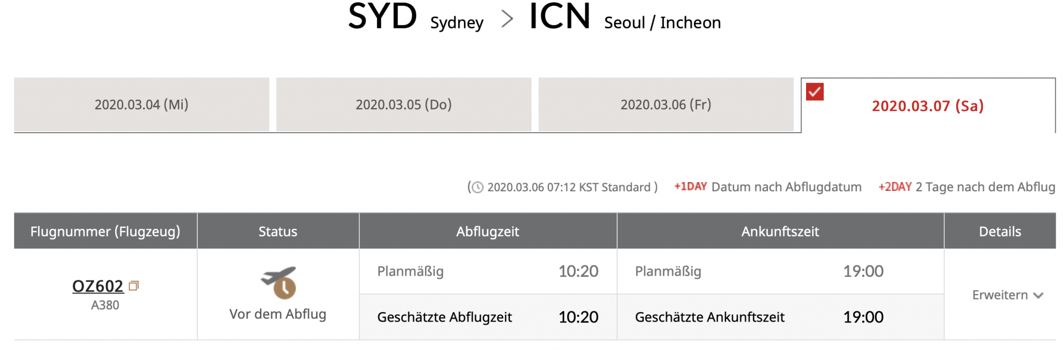Expand flight details with Erweitern
1063x350 pixels.
(1000, 295)
